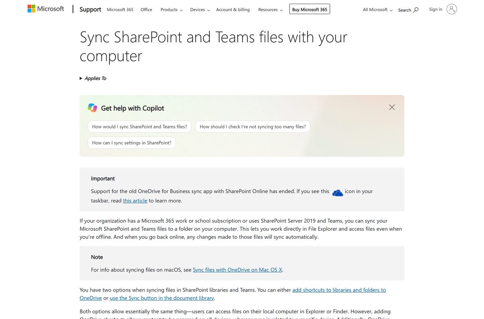The height and width of the screenshot is (319, 484).
Task: Click the 'Important' heading text
Action: (103, 178)
